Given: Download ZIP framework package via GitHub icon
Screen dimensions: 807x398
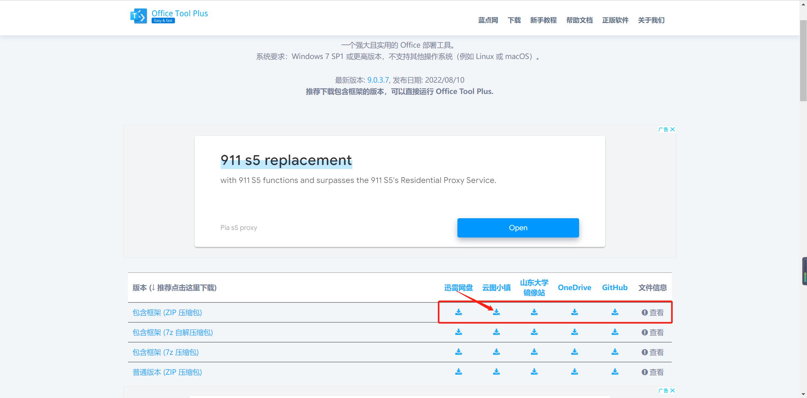Looking at the screenshot, I should (614, 312).
